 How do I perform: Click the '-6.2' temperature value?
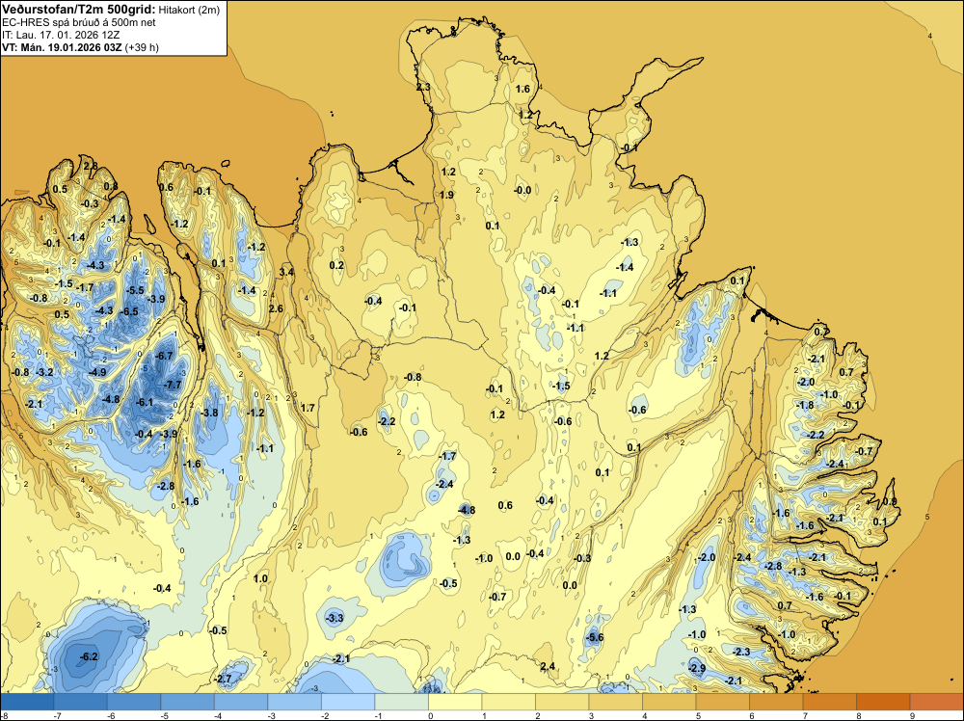(x=89, y=656)
